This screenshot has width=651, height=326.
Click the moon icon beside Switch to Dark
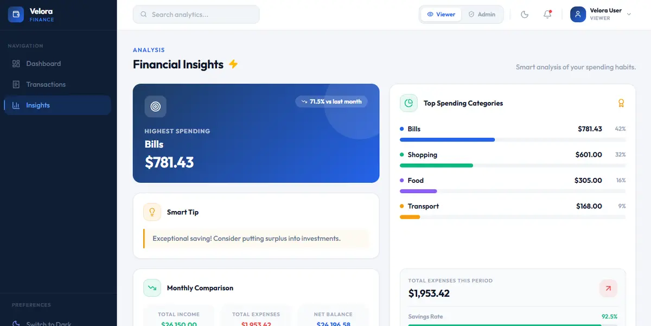click(x=16, y=323)
